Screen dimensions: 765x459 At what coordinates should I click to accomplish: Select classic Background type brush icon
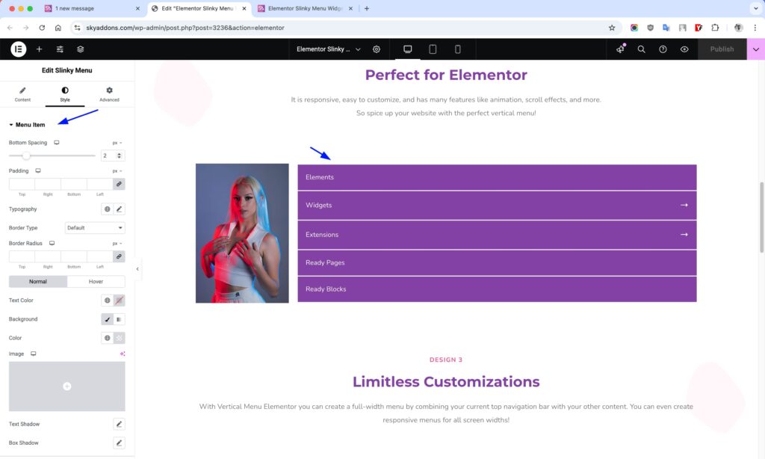click(x=107, y=319)
